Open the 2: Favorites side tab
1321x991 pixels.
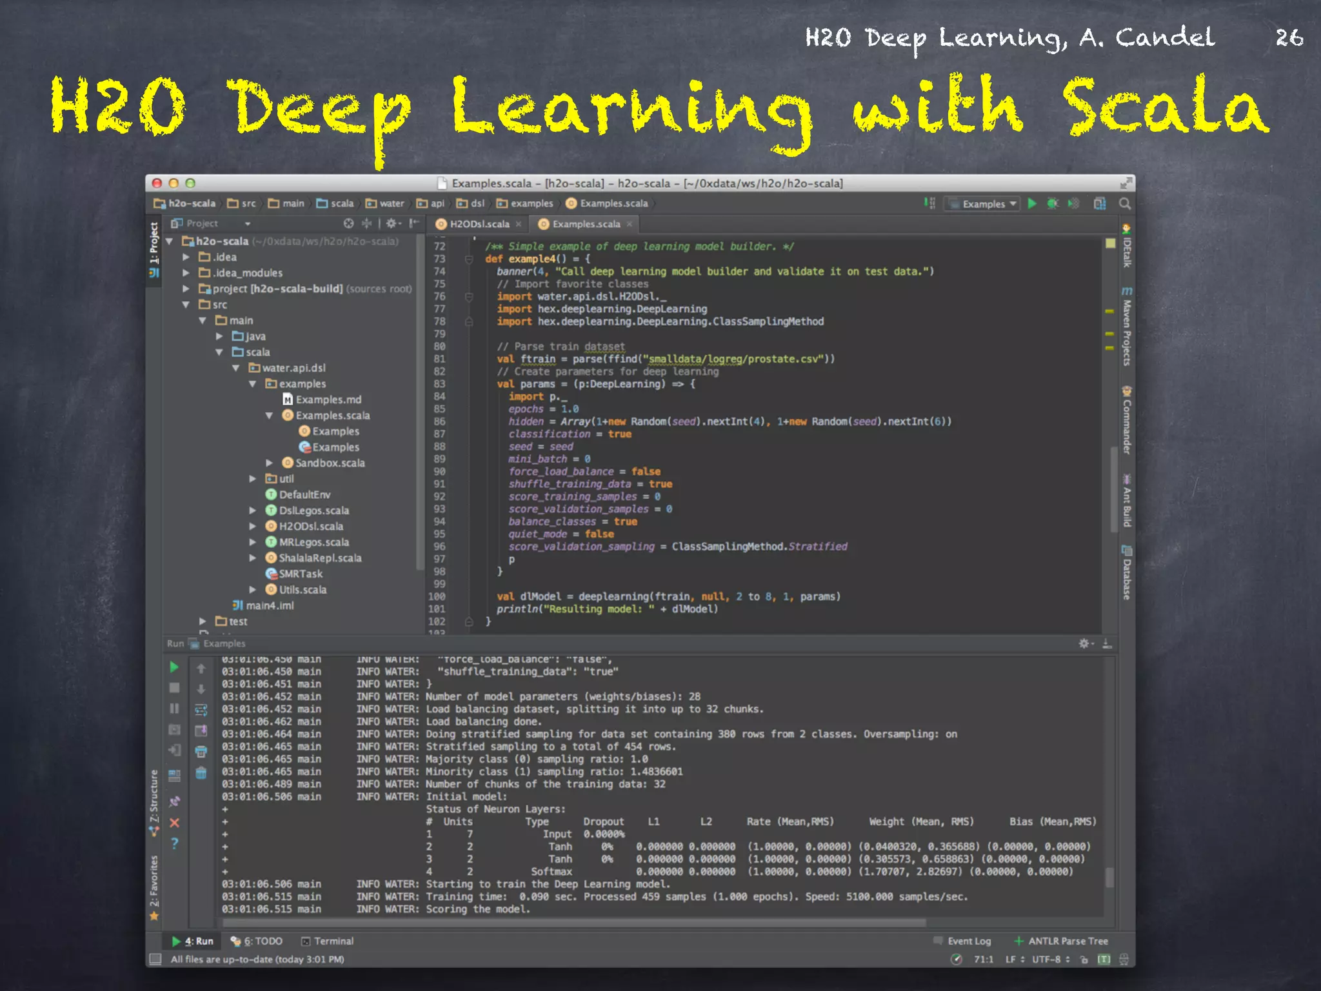[x=154, y=888]
